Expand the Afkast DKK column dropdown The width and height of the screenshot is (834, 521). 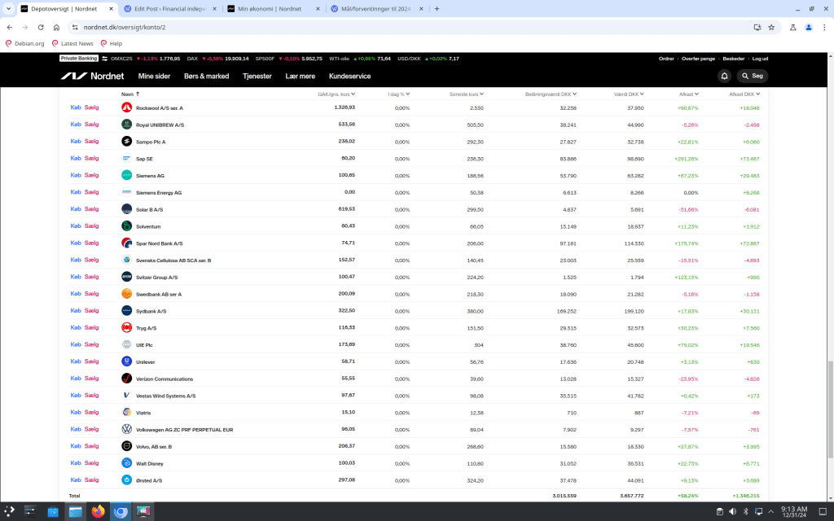click(757, 94)
